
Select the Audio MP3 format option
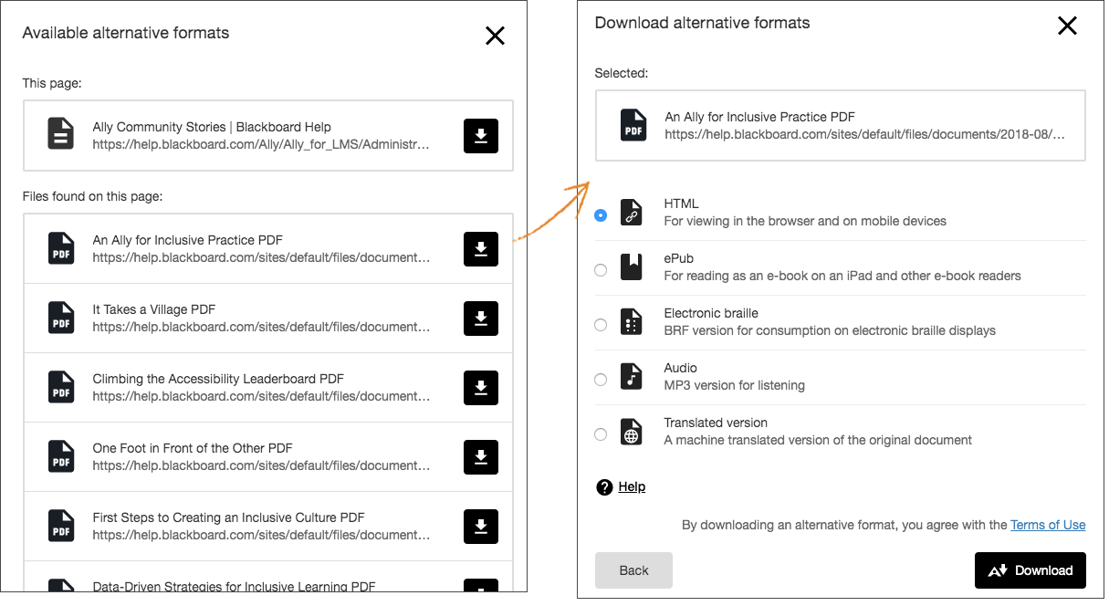point(601,380)
